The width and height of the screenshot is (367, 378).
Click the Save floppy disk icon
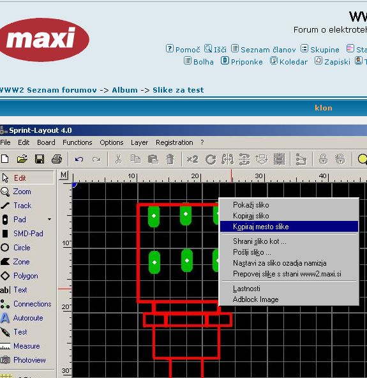[40, 159]
